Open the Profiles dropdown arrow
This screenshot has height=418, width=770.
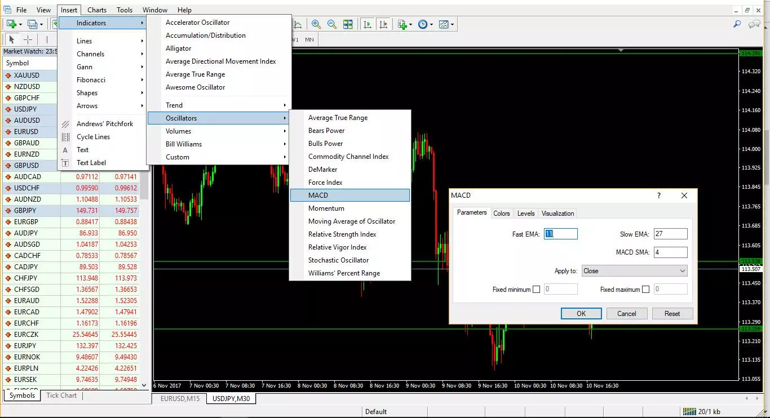[x=41, y=24]
